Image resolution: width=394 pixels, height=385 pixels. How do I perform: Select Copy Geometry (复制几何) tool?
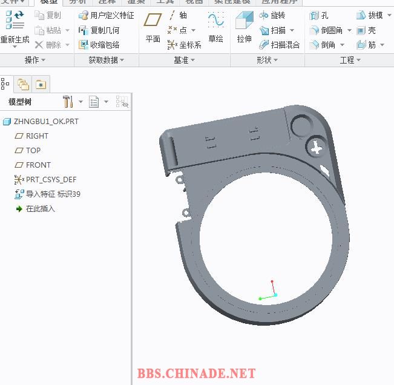pos(99,30)
